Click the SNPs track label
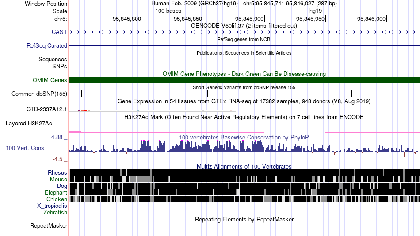The image size is (420, 236). (x=60, y=66)
